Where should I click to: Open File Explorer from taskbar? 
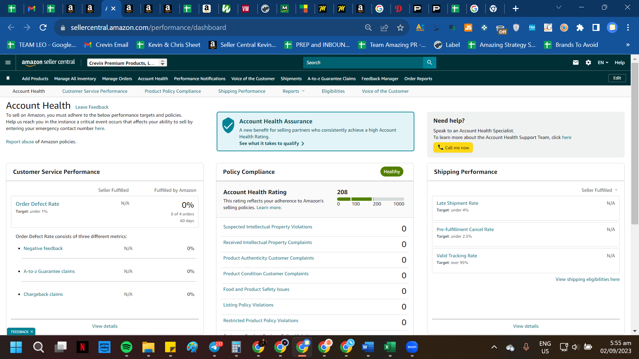(148, 347)
